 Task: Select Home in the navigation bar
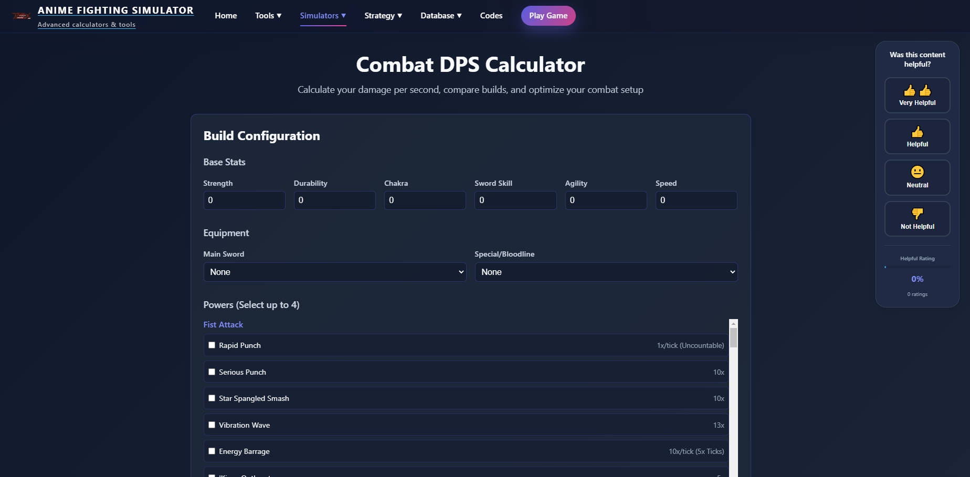pos(225,15)
